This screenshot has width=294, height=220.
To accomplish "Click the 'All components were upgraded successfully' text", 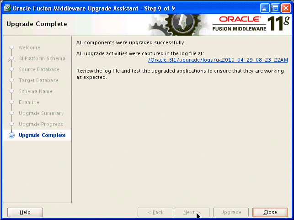I will (x=131, y=43).
